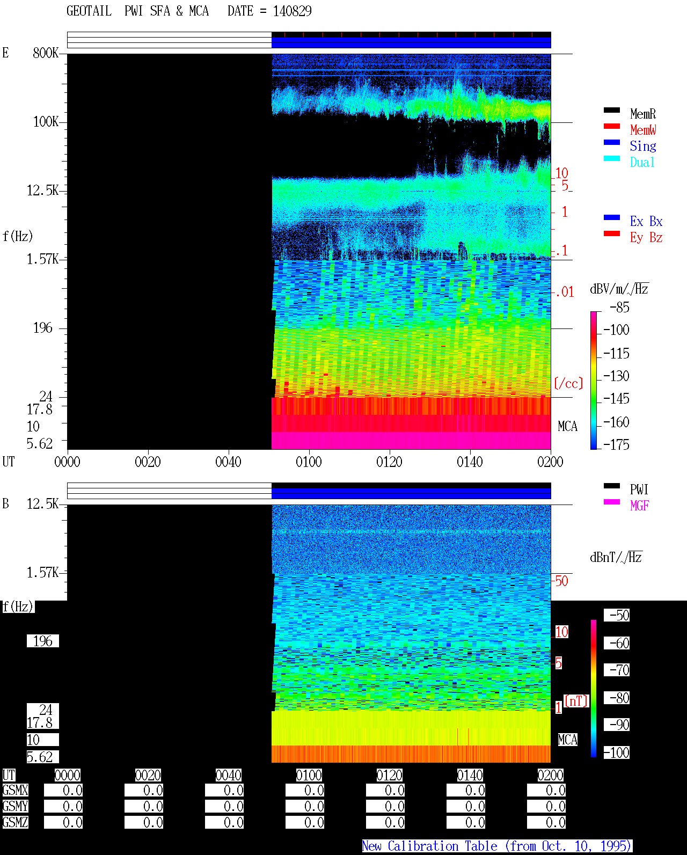This screenshot has width=687, height=855.
Task: Click the PWI legend label
Action: (639, 489)
